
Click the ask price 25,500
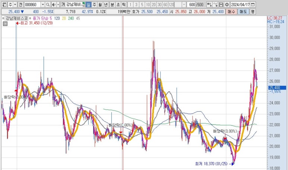pyautogui.click(x=147, y=12)
